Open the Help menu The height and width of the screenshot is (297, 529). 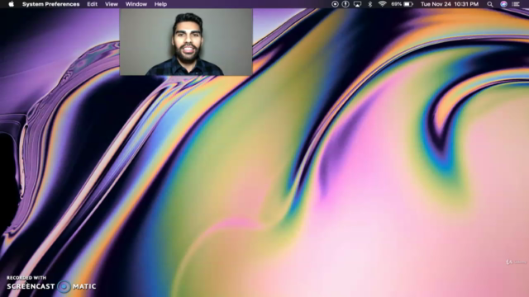click(160, 4)
